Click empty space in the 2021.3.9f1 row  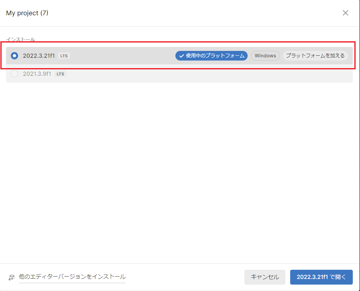coord(201,74)
